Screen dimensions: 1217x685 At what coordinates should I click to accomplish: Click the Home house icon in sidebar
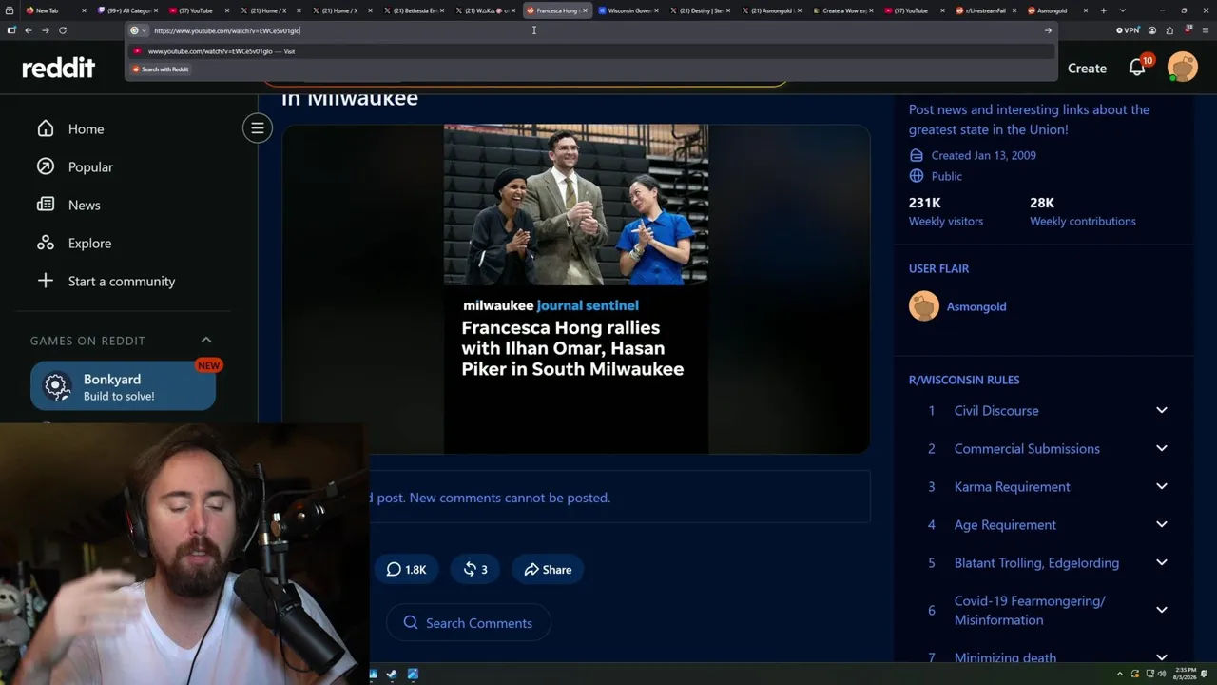click(x=46, y=128)
